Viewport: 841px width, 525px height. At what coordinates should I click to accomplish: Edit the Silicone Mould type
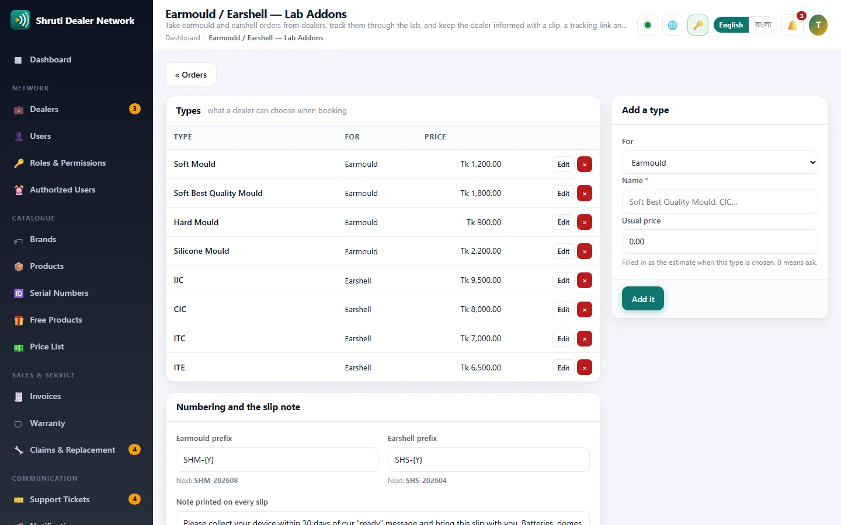[564, 251]
